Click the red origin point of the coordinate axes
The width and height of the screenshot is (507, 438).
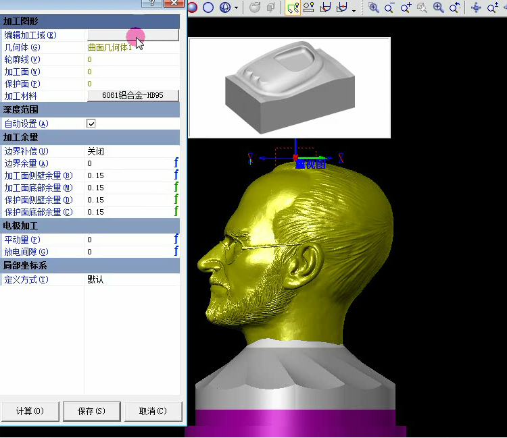(x=295, y=157)
